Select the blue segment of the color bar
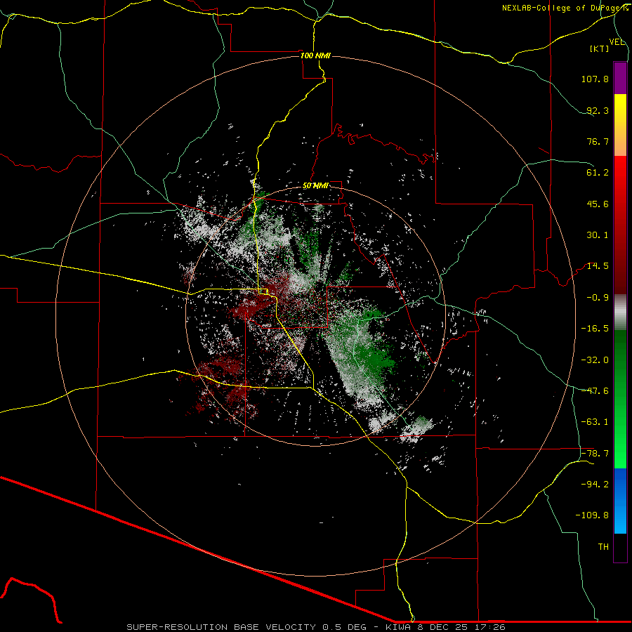This screenshot has width=632, height=632. (620, 501)
